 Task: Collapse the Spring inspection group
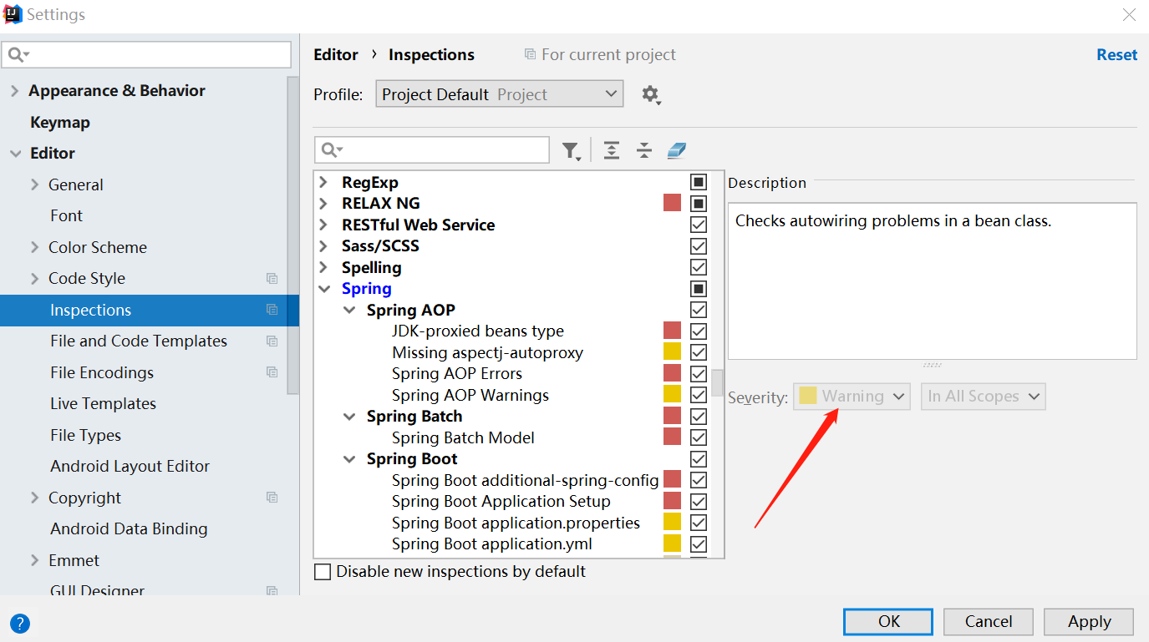pos(324,289)
